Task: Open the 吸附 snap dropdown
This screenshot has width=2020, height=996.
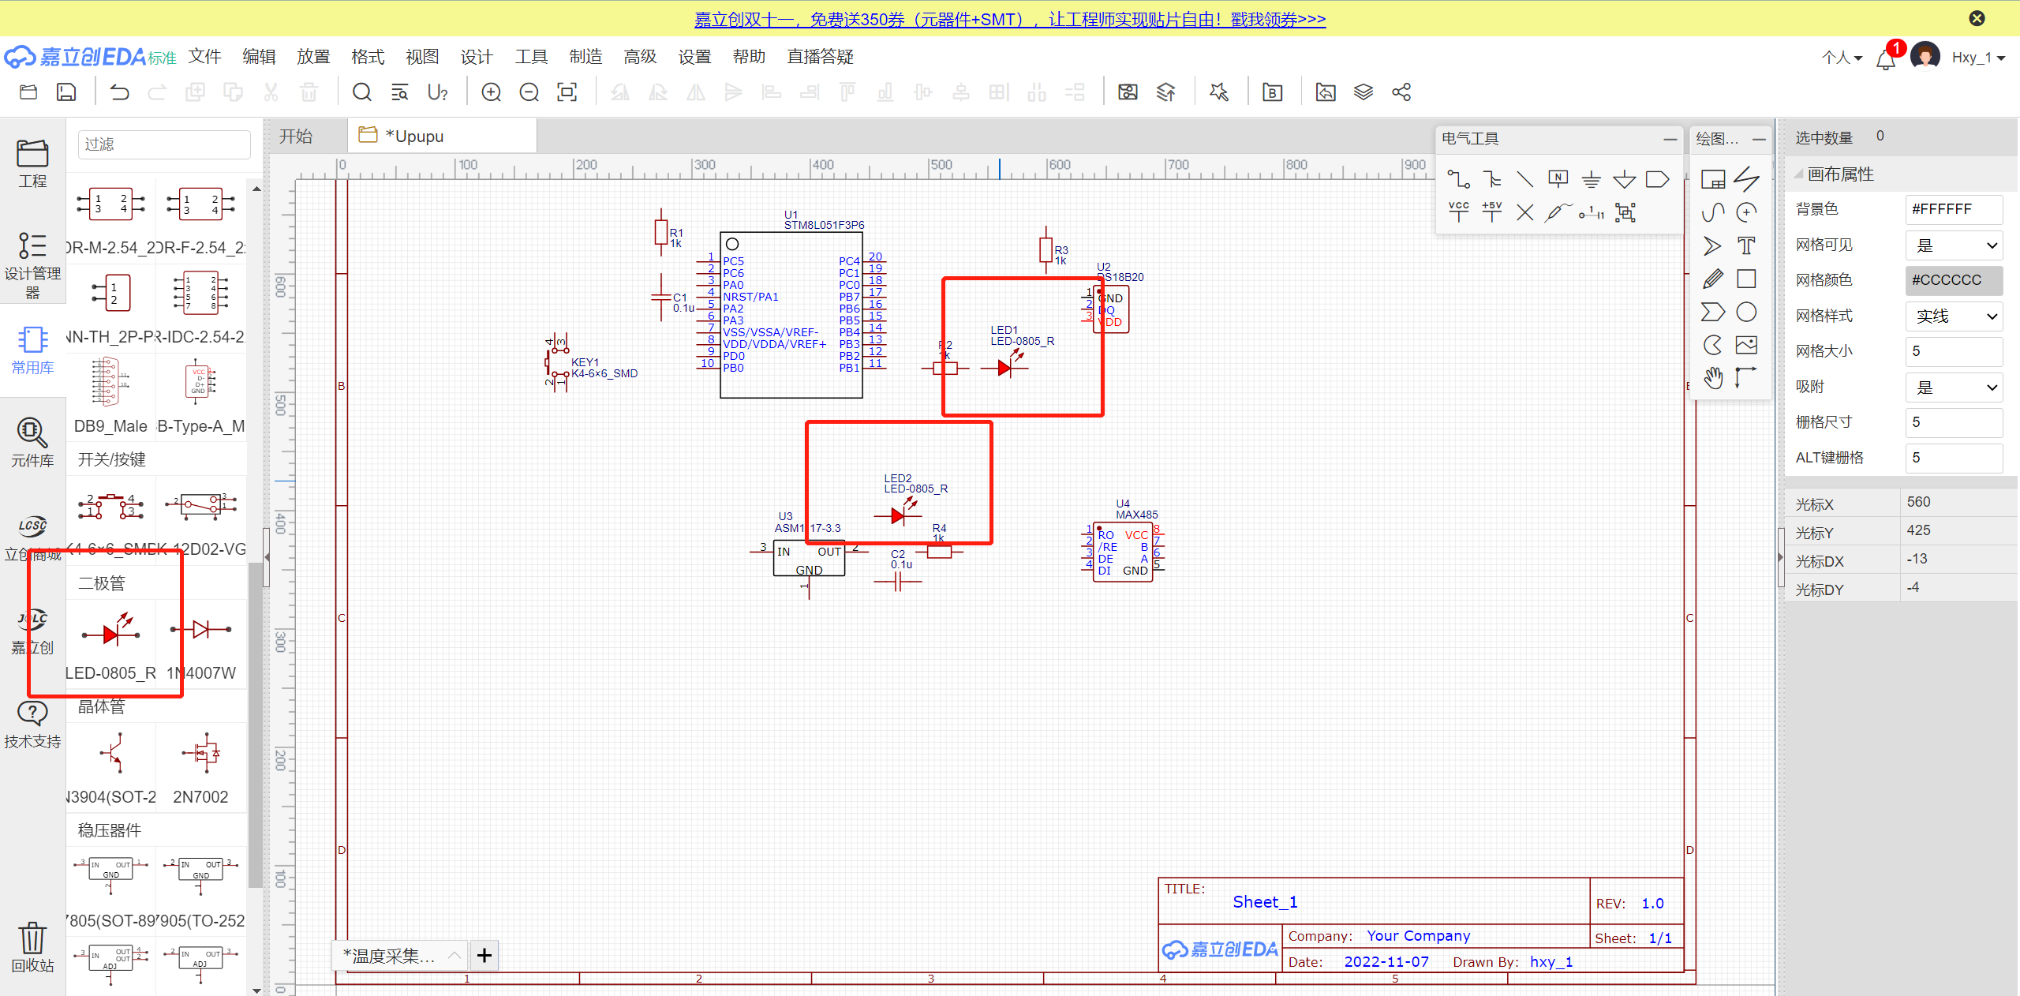Action: point(1954,388)
